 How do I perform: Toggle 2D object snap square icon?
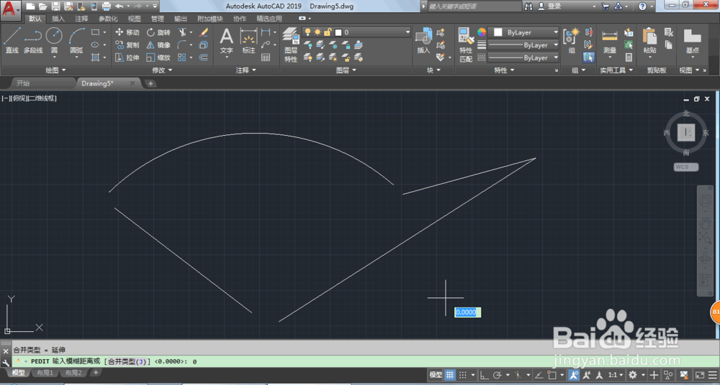pos(552,374)
